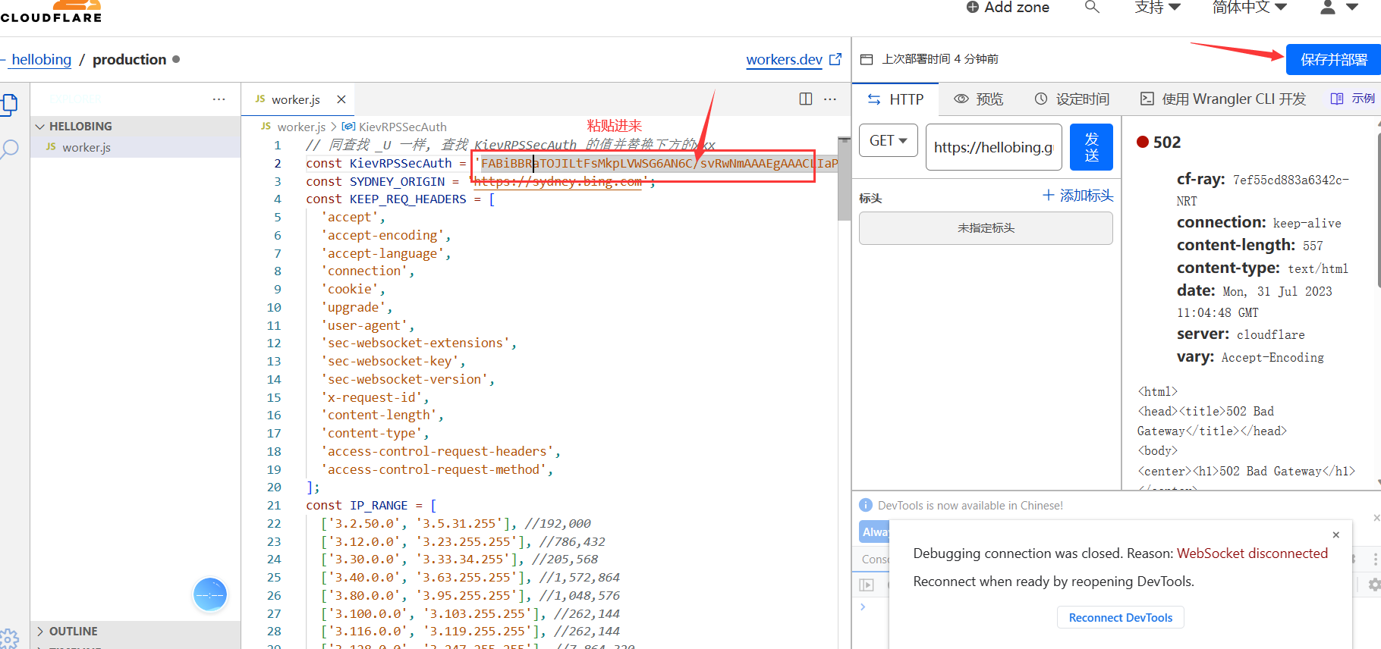Open the 支持 support dropdown
Viewport: 1381px width, 649px height.
click(x=1157, y=7)
